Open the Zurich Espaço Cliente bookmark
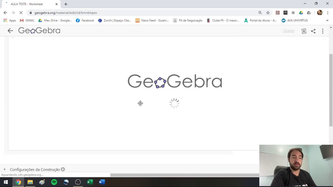333x187 pixels. [x=114, y=20]
